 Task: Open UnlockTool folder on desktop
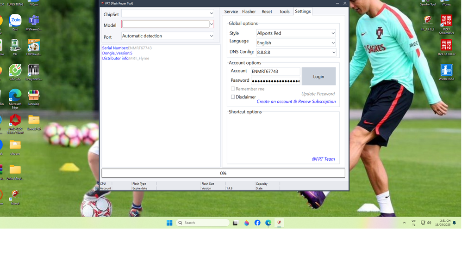tap(15, 172)
